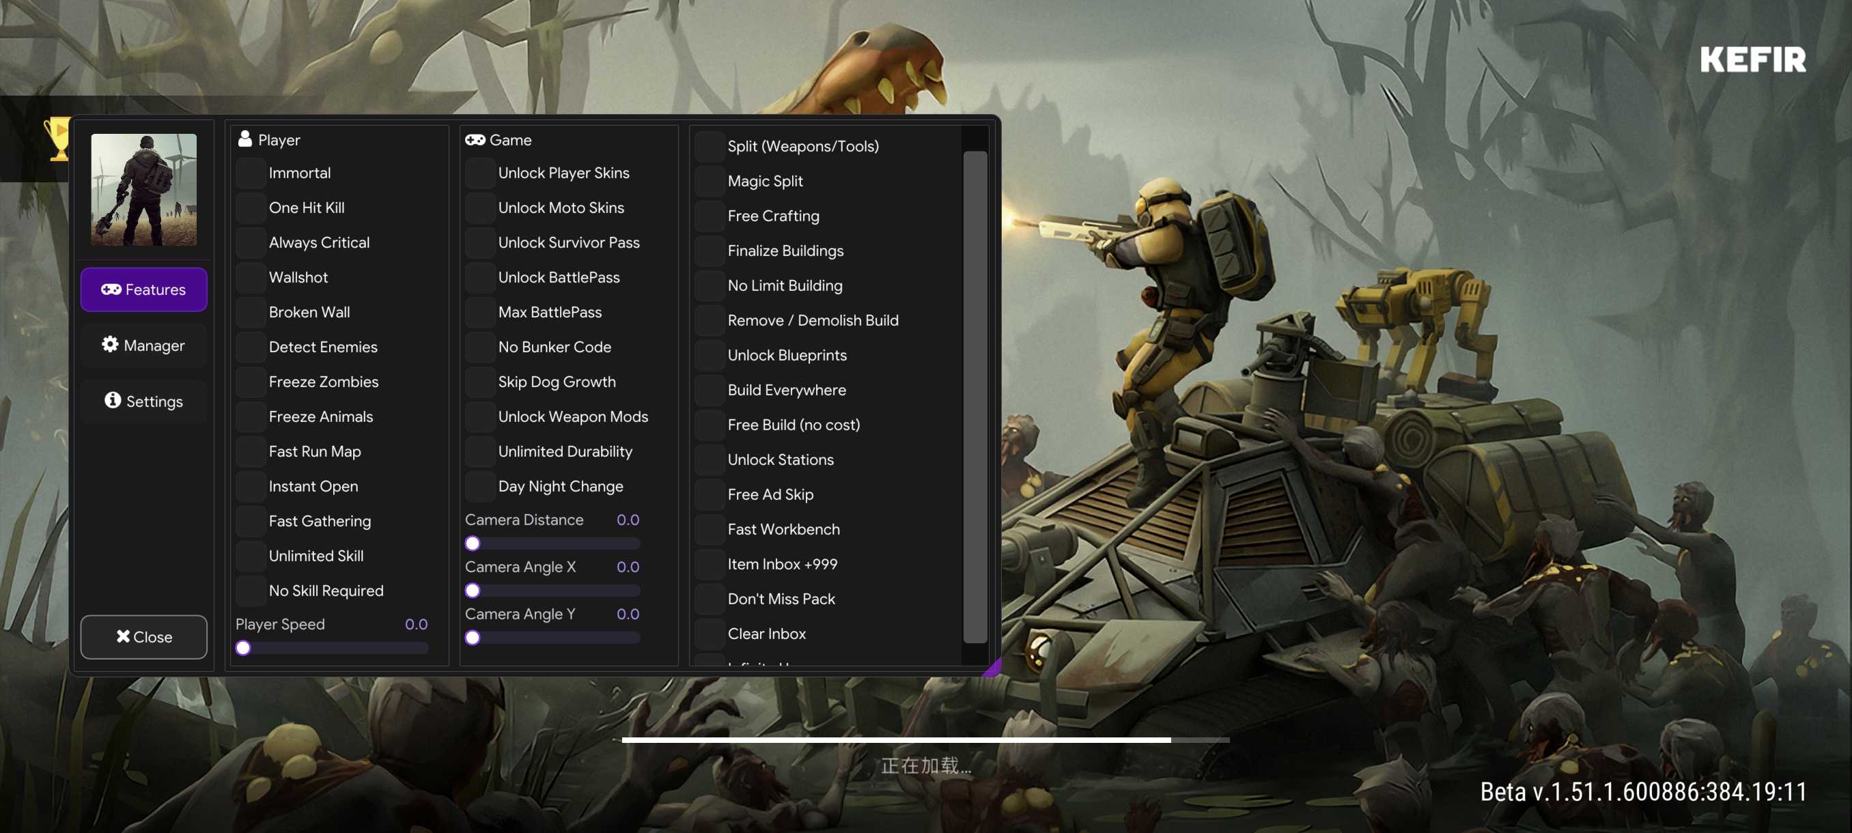The width and height of the screenshot is (1852, 833).
Task: Enable Fast Gathering
Action: (251, 522)
